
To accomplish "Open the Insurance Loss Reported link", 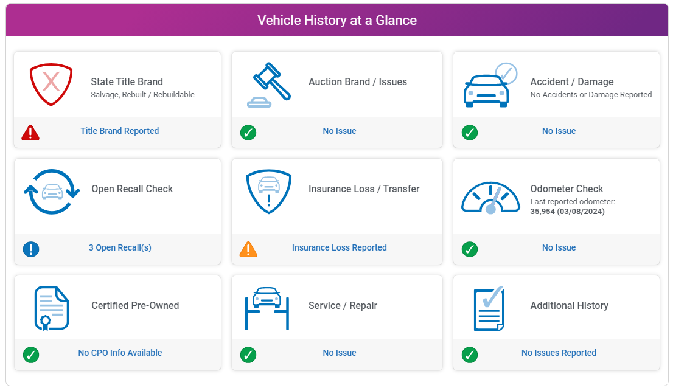I will [x=340, y=247].
